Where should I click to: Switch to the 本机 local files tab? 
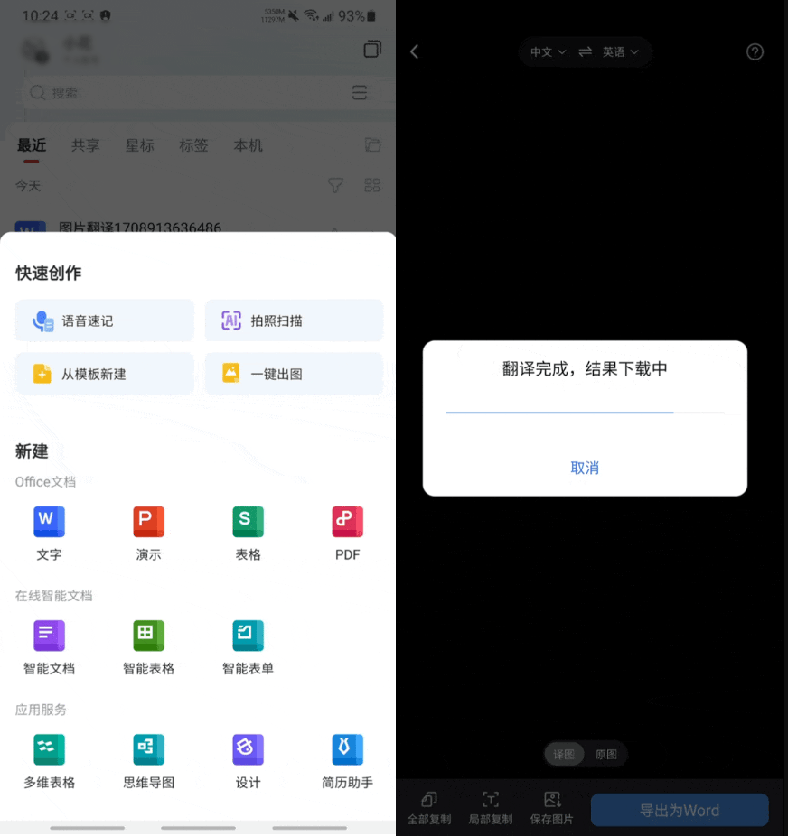pyautogui.click(x=249, y=144)
